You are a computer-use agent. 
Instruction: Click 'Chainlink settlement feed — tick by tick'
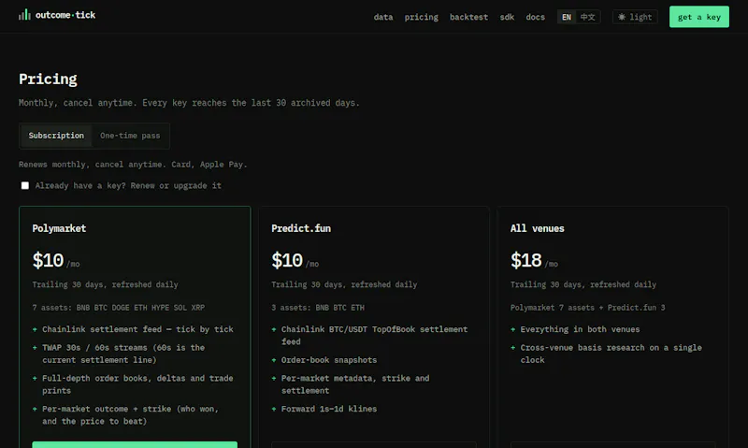pyautogui.click(x=137, y=329)
